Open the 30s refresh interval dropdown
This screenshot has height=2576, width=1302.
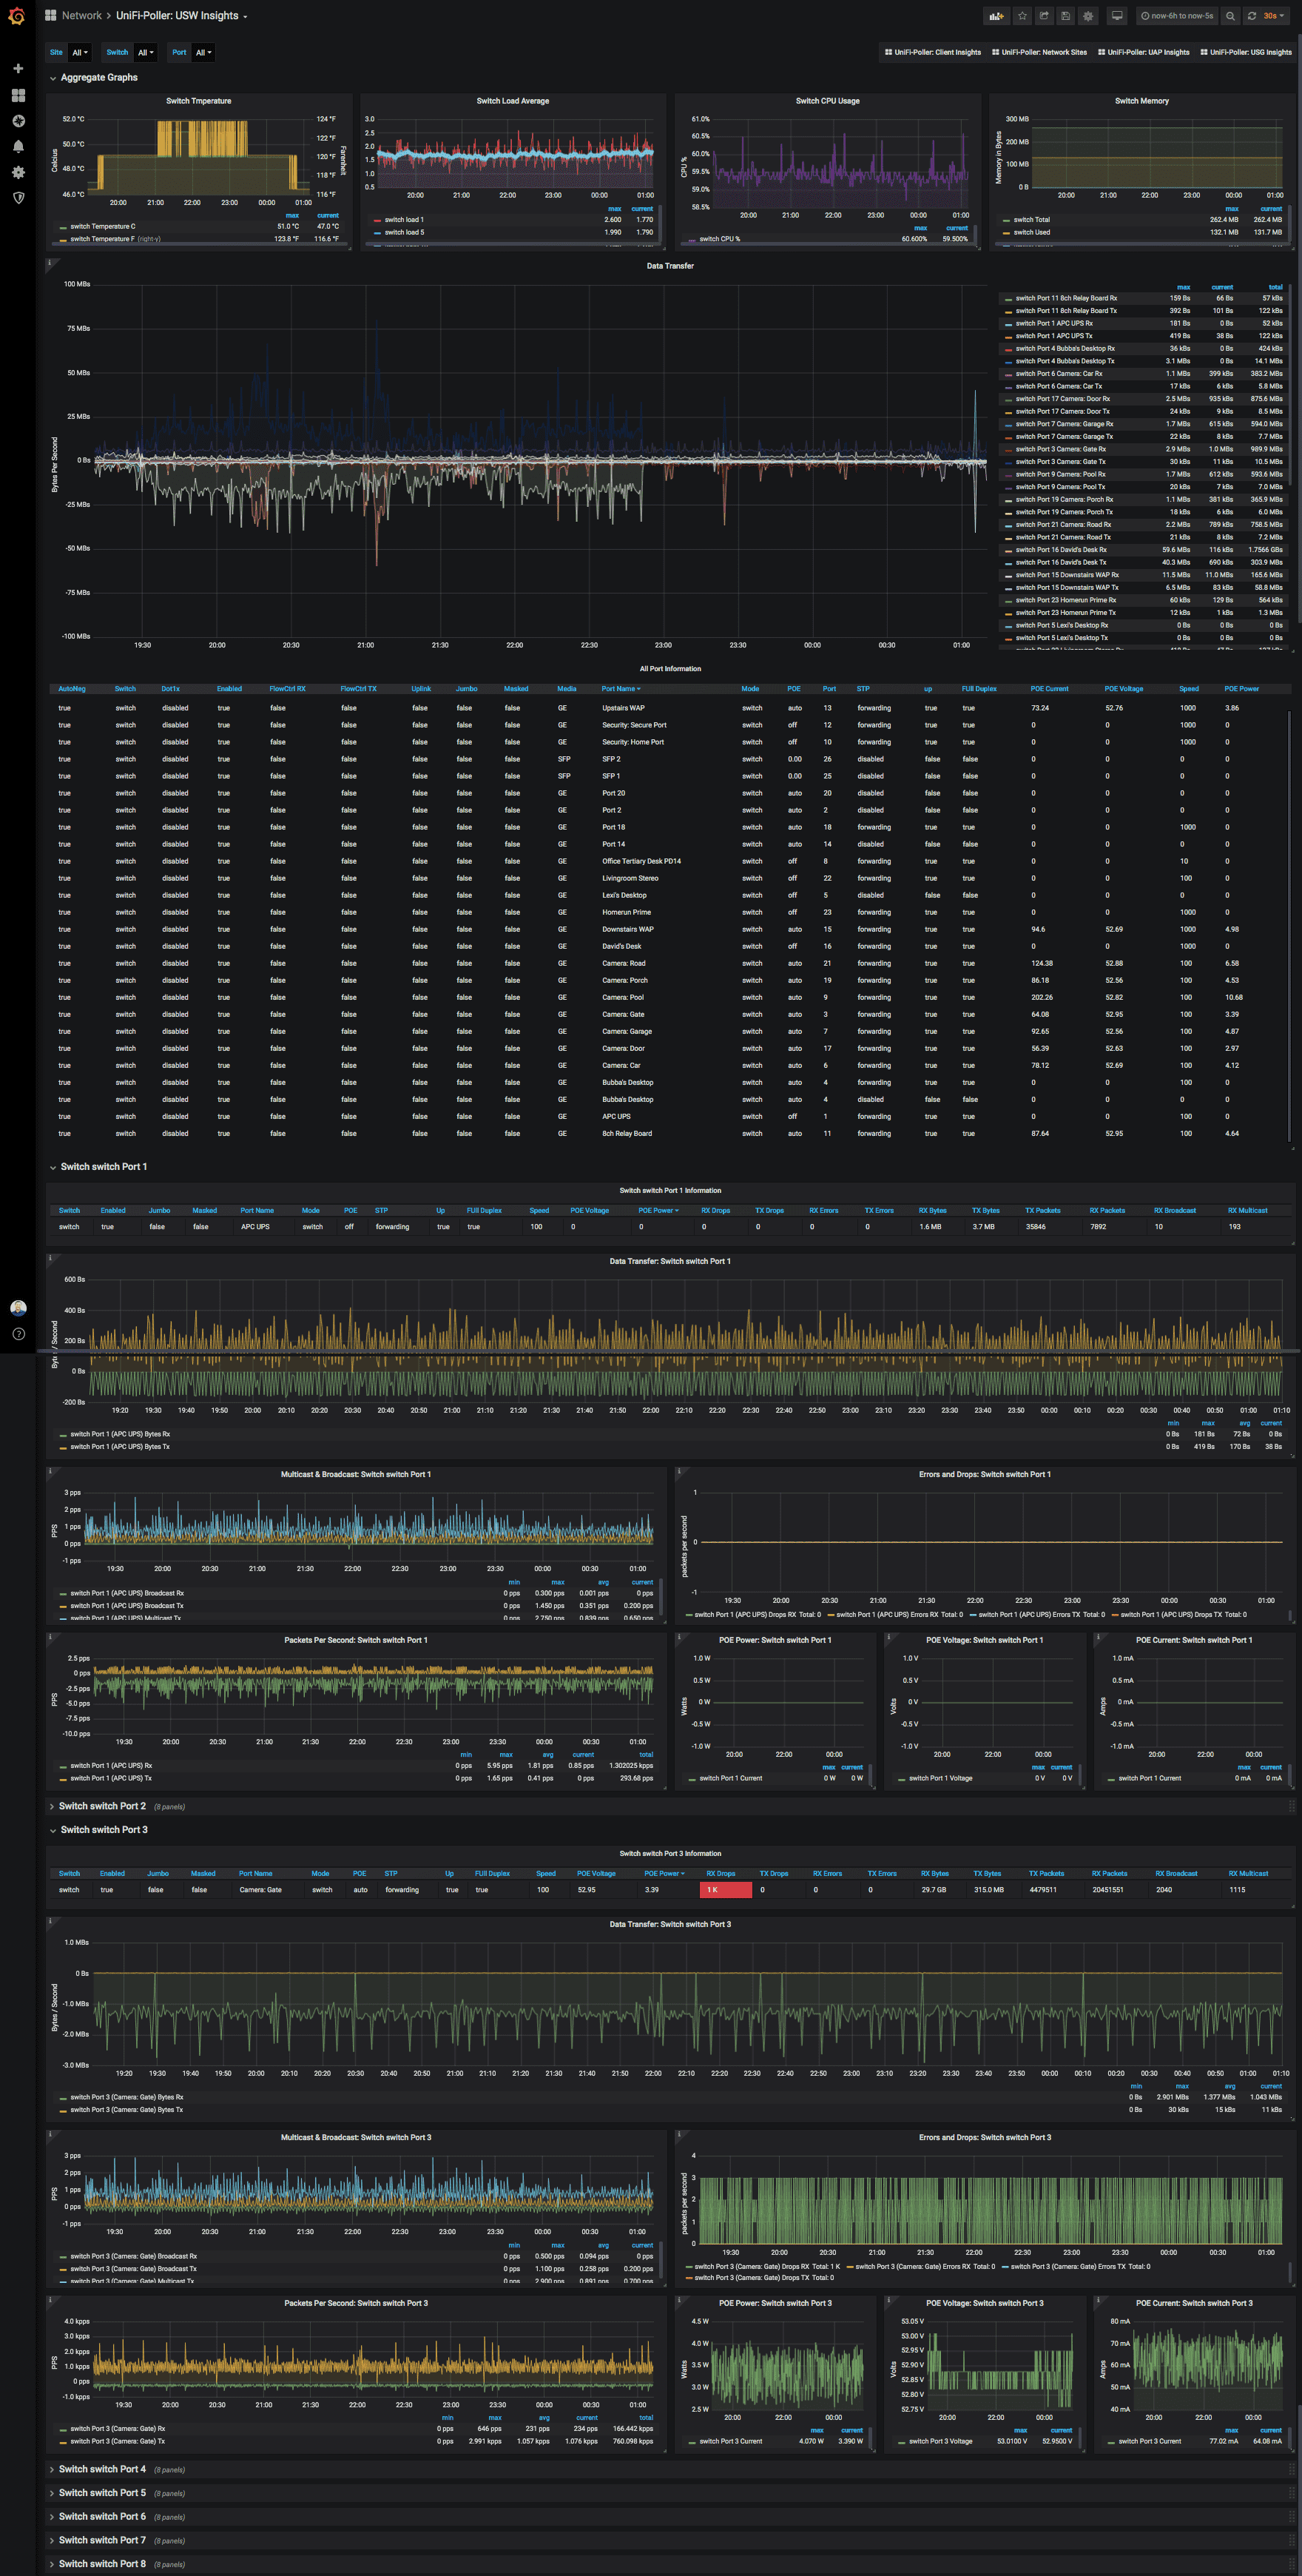pyautogui.click(x=1273, y=16)
